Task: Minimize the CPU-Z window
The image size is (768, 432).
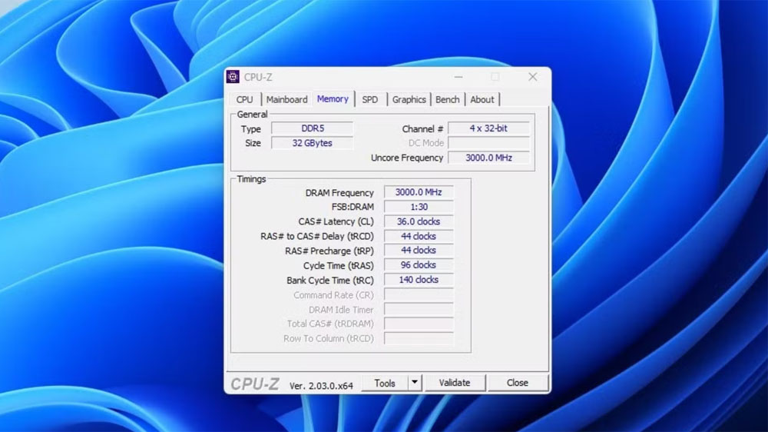Action: click(458, 77)
